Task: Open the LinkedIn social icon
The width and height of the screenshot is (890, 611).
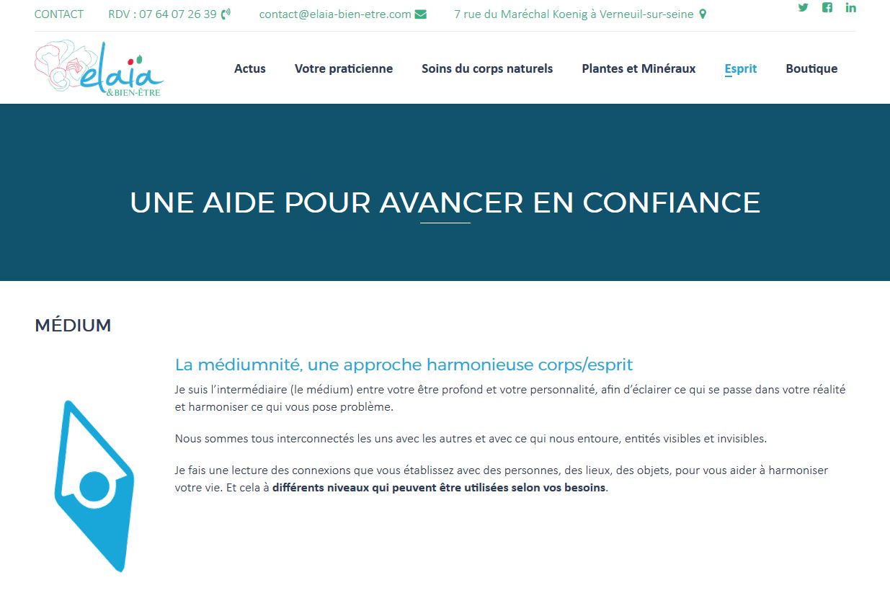Action: tap(851, 8)
